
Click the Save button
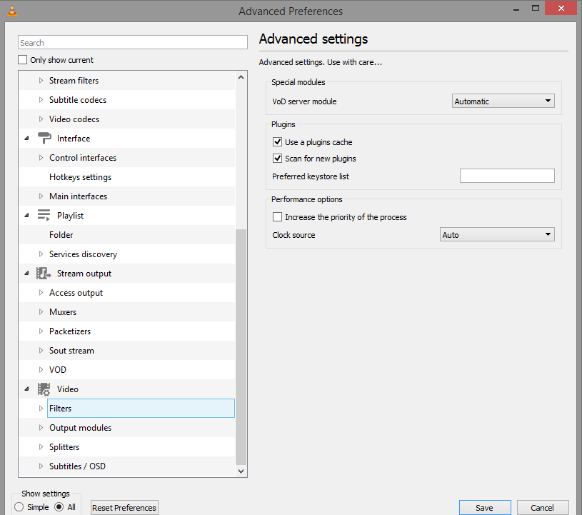484,508
